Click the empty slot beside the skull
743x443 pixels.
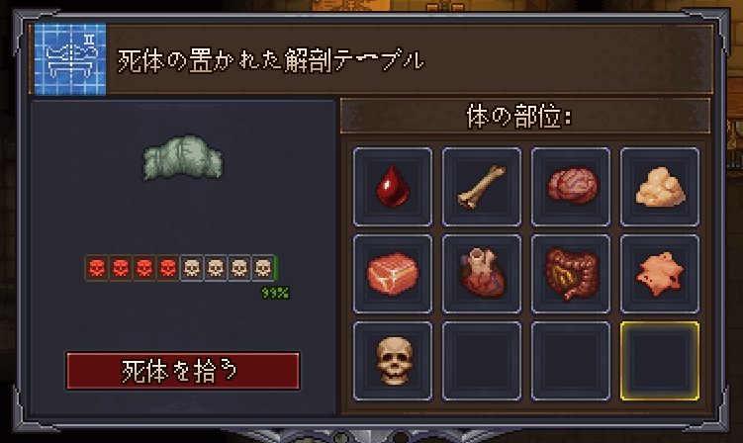(x=482, y=361)
